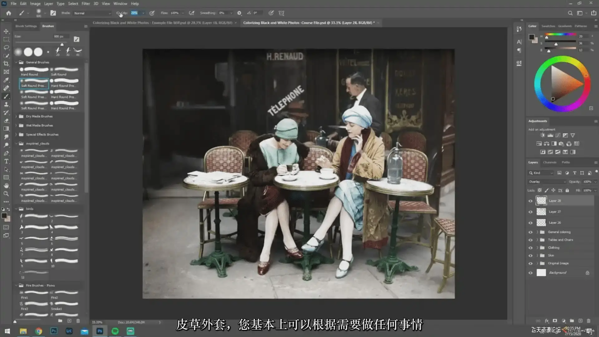Select the Clone Stamp tool

6,105
